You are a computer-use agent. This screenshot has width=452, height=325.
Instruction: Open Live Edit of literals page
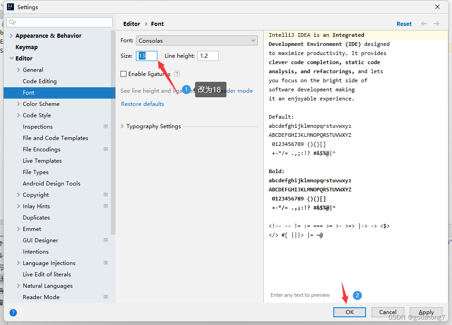[x=47, y=274]
